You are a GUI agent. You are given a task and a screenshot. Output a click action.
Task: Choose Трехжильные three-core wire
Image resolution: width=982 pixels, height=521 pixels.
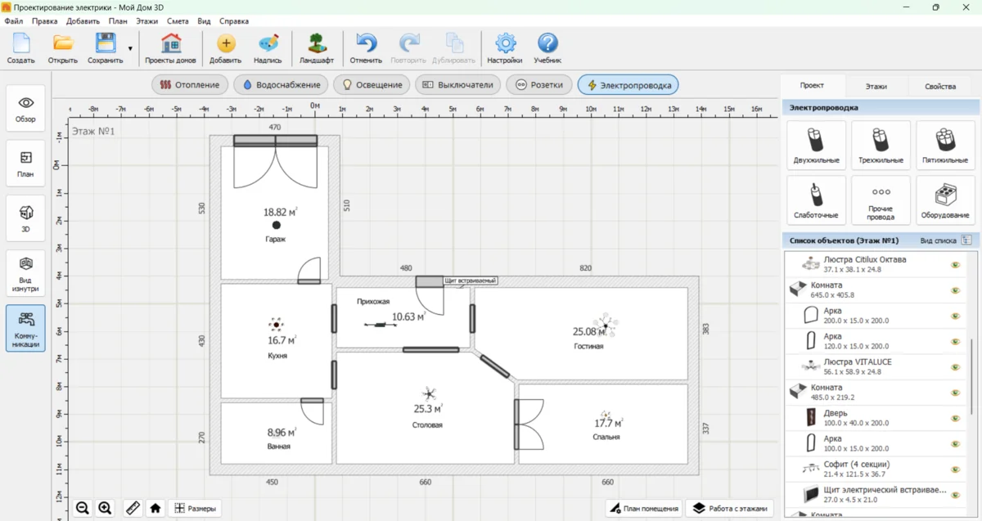(881, 146)
